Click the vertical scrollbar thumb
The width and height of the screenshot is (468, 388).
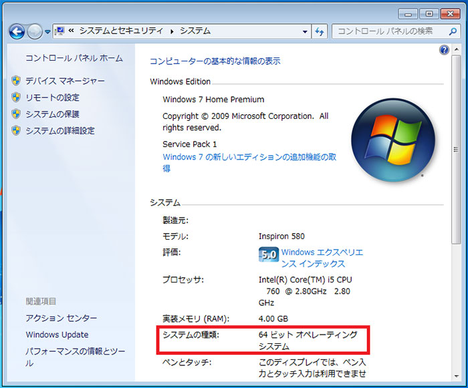[457, 149]
